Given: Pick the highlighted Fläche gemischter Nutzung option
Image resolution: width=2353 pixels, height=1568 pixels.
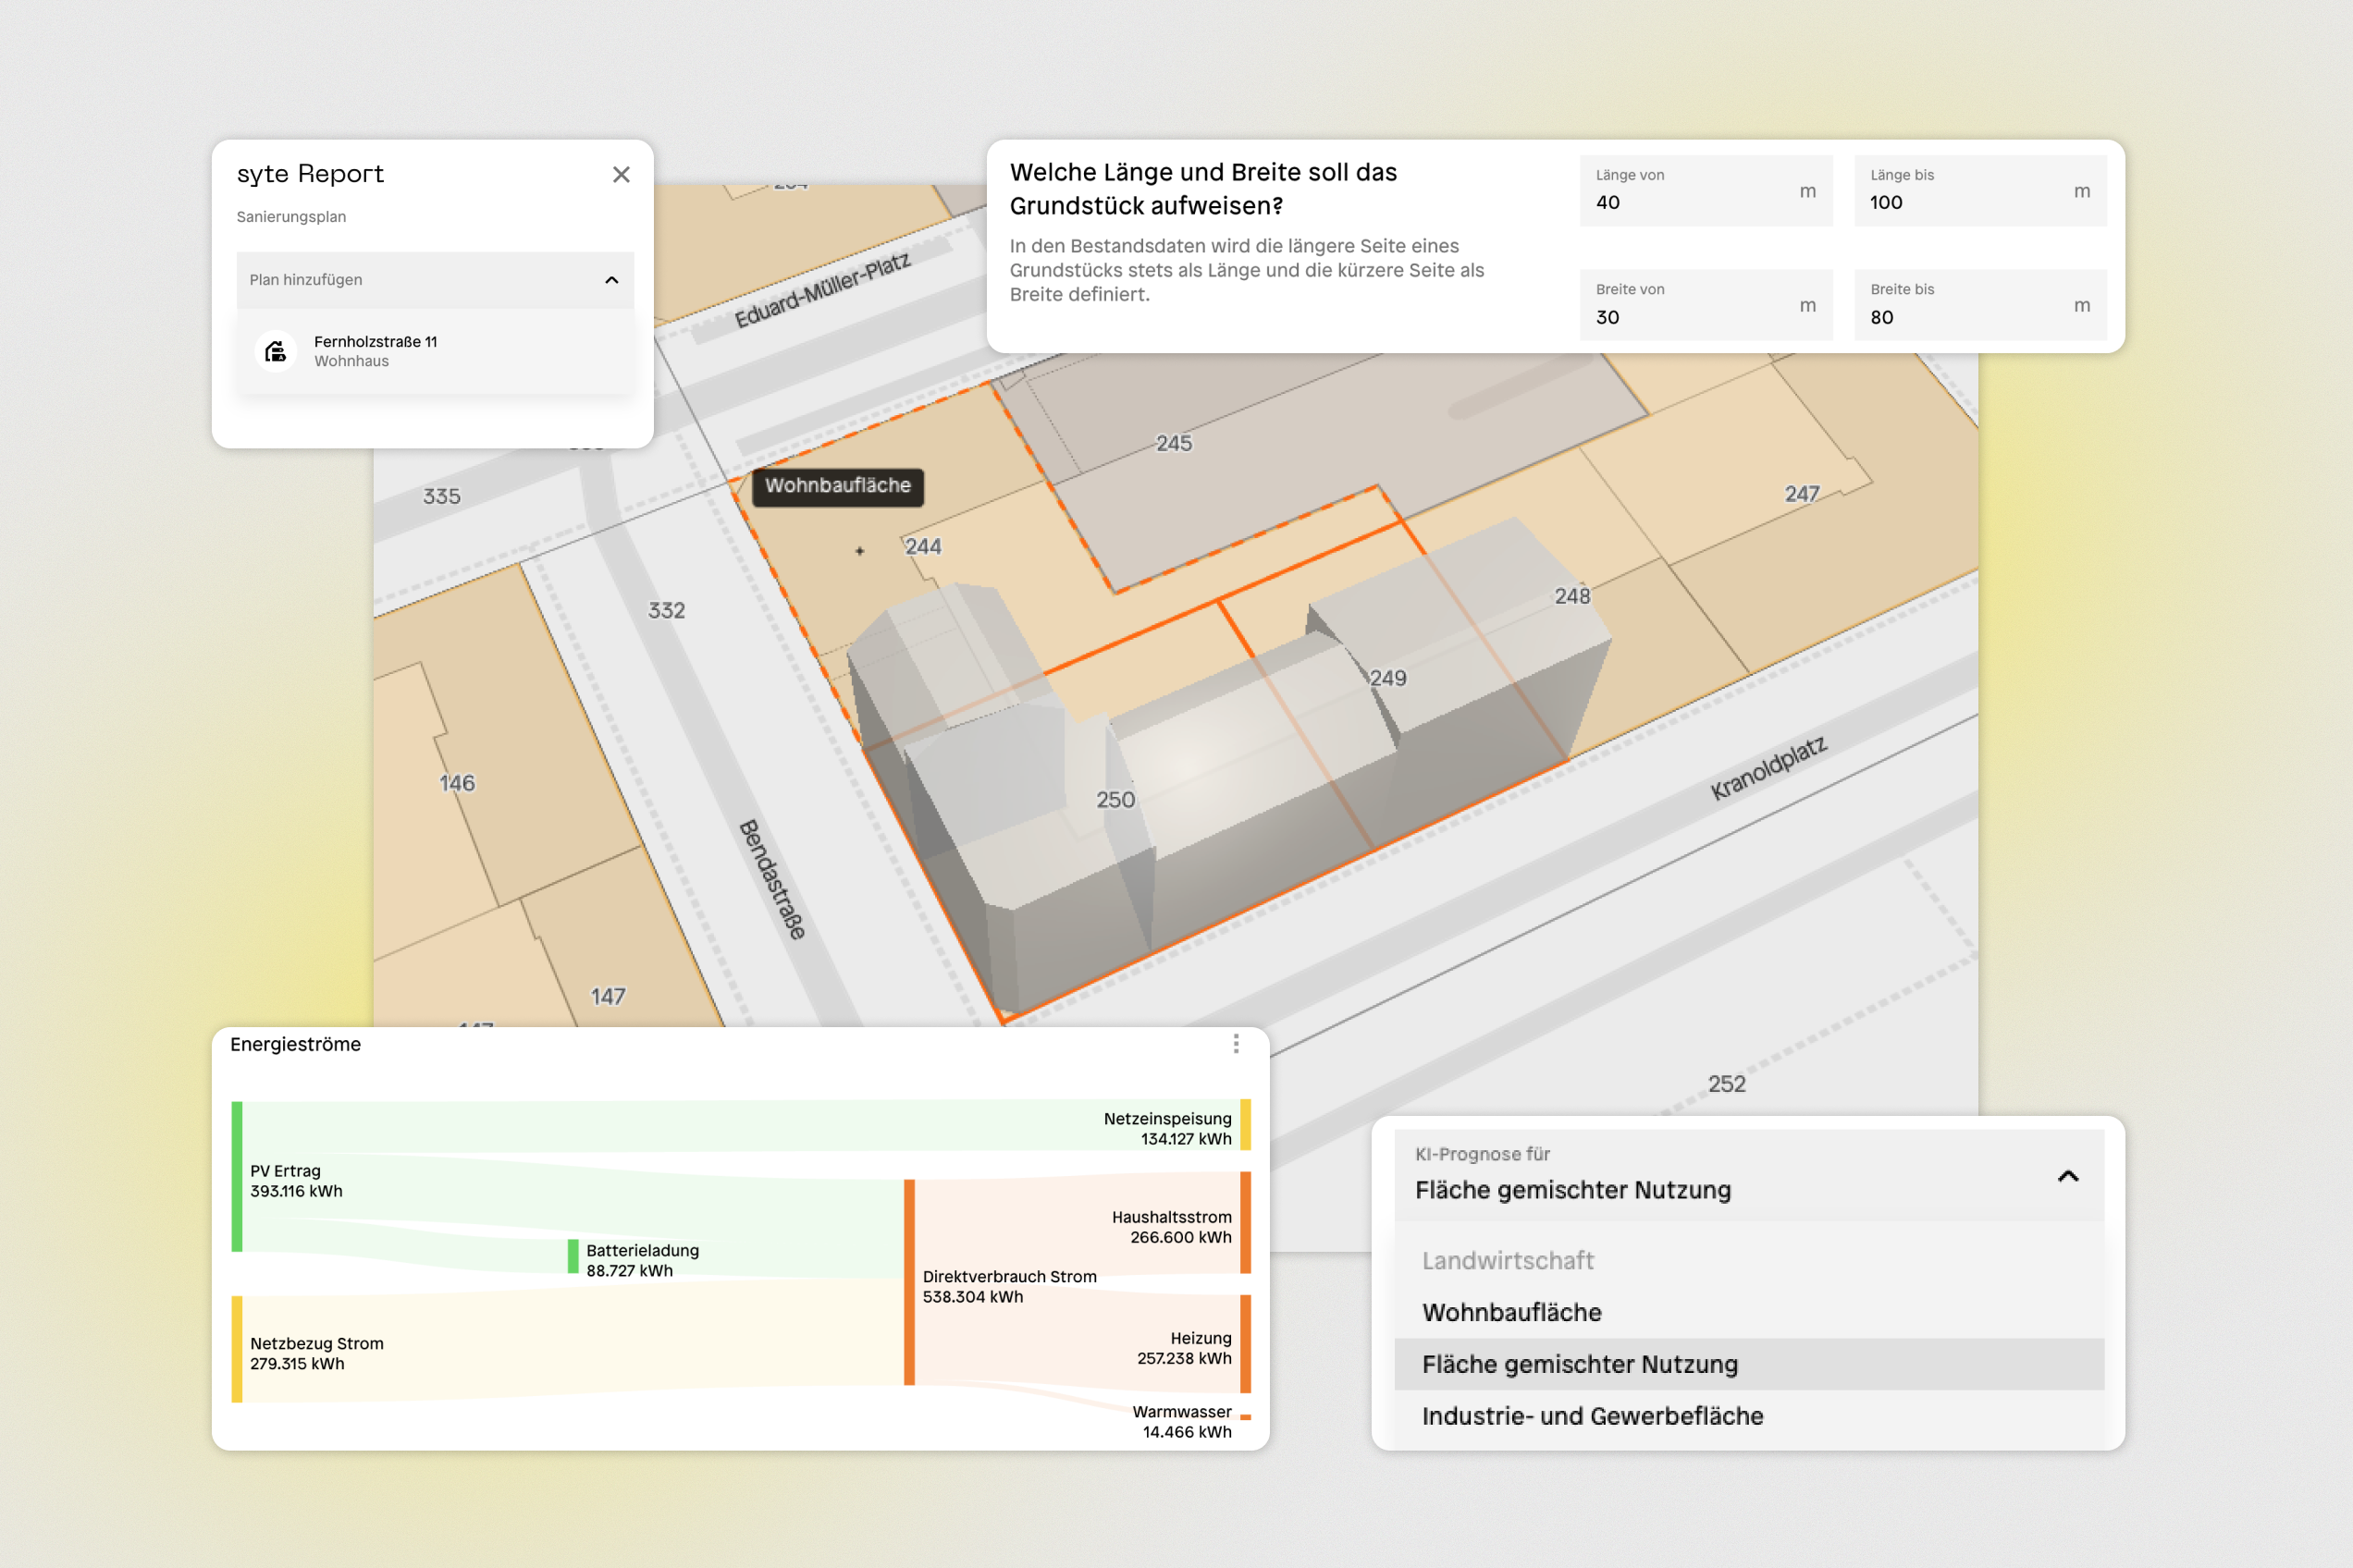Looking at the screenshot, I should tap(1580, 1365).
